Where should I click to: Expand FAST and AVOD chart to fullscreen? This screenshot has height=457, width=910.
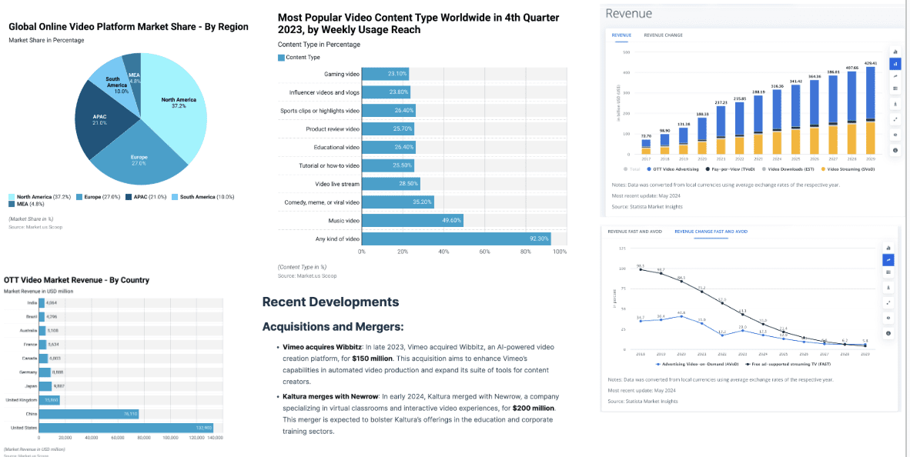[x=888, y=302]
